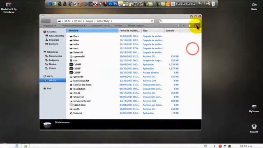263x148 pixels.
Task: Select Bibliotecas in the navigation pane
Action: [x=51, y=52]
